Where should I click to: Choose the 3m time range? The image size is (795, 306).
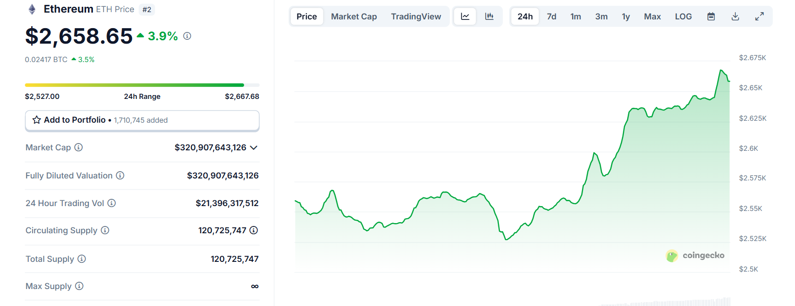point(601,16)
